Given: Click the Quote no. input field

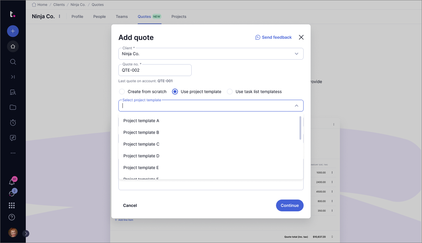Looking at the screenshot, I should [155, 70].
